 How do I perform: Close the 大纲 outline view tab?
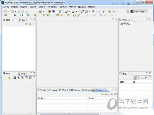(x=129, y=20)
